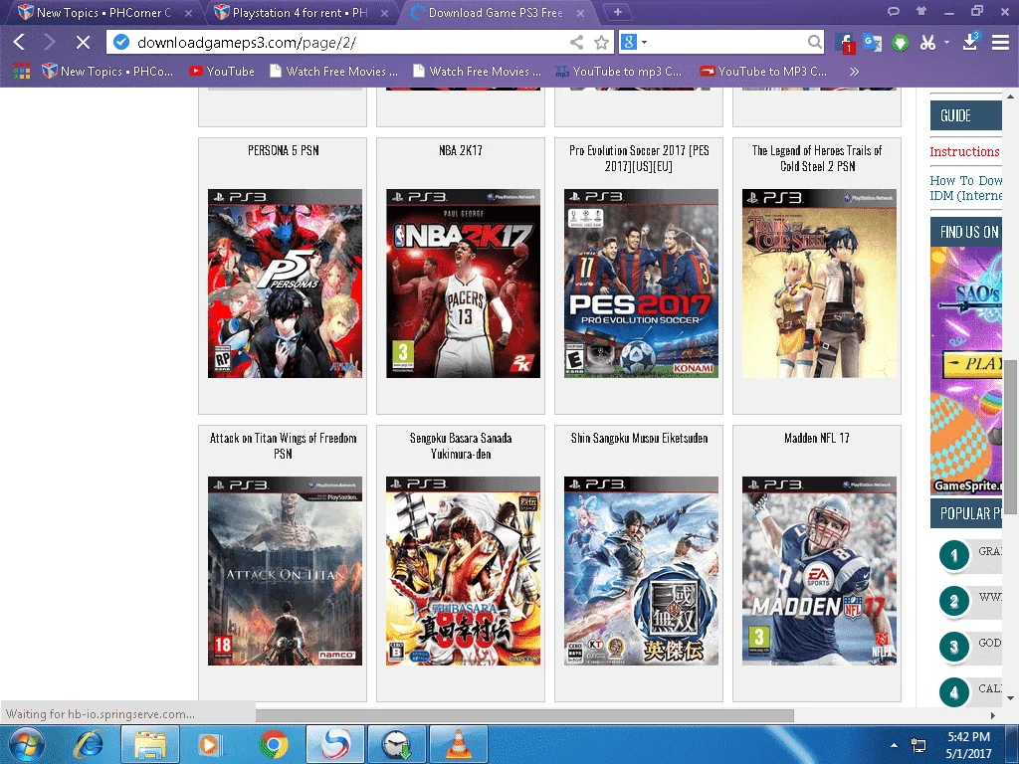Click the GameSprite ad banner

[x=965, y=370]
